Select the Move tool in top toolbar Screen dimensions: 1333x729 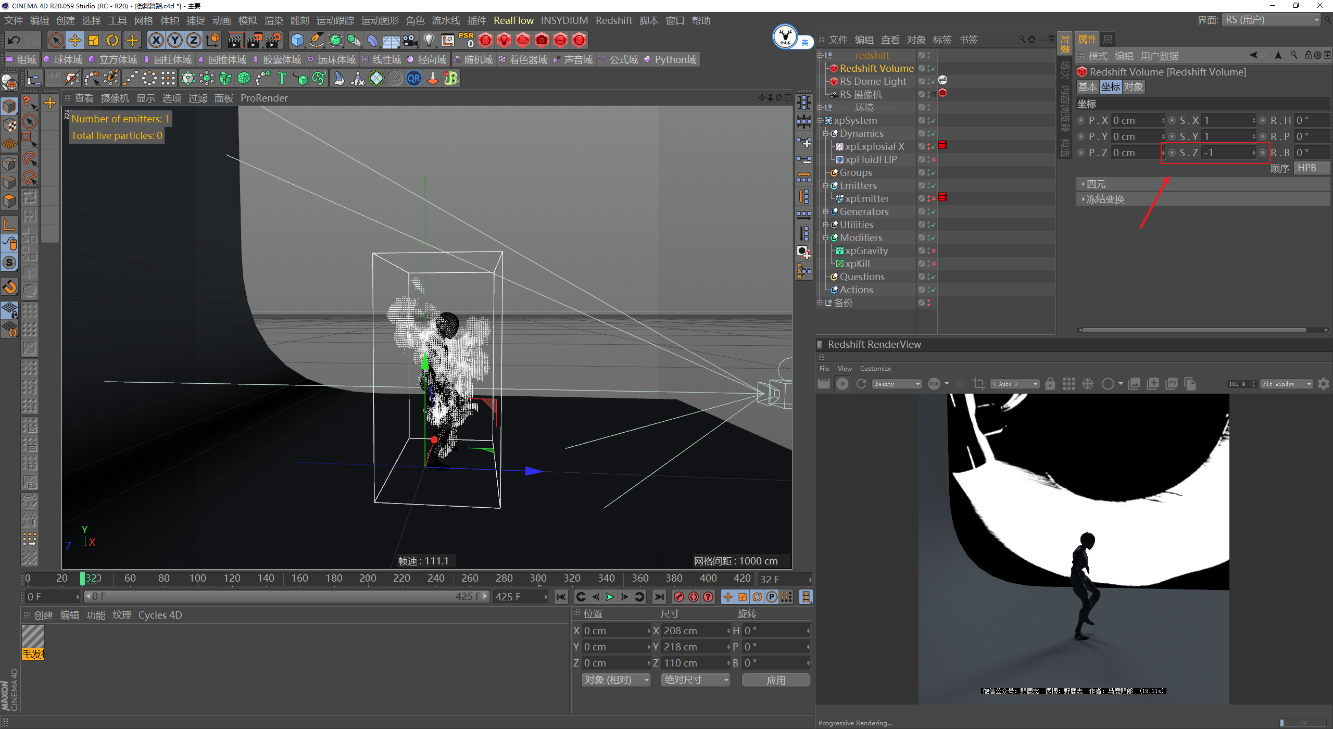pos(75,40)
